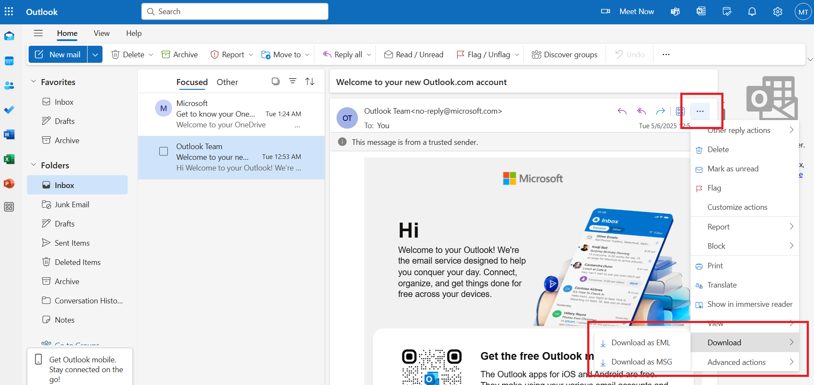Screen dimensions: 814x385
Task: Collapse the Favorites section
Action: [33, 81]
